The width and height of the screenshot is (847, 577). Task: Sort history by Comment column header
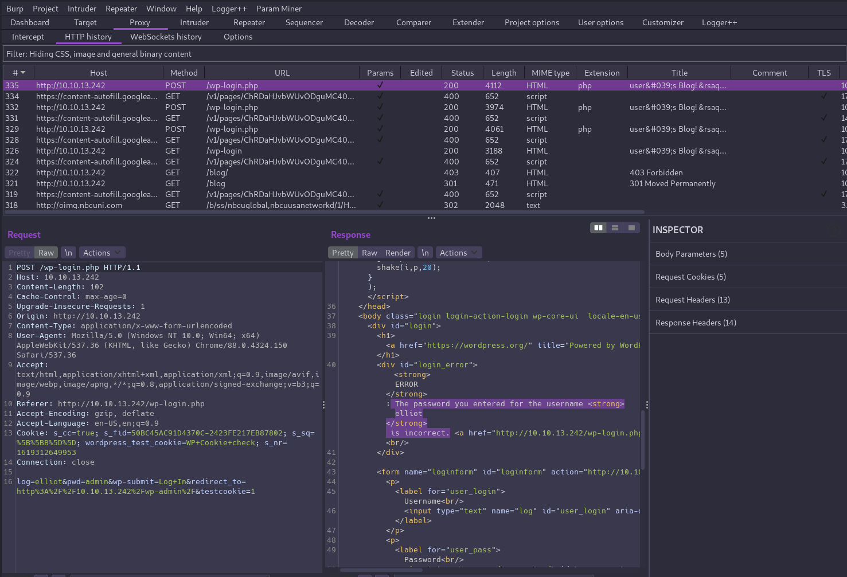tap(770, 73)
